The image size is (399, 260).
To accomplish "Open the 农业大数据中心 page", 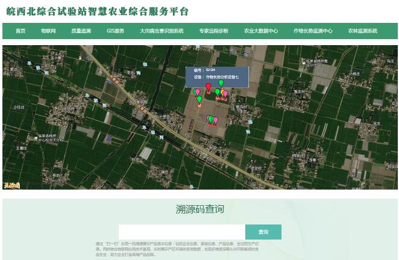I will pyautogui.click(x=260, y=31).
